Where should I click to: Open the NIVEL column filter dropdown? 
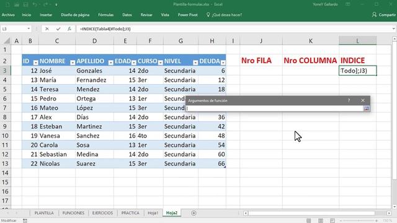[x=195, y=63]
